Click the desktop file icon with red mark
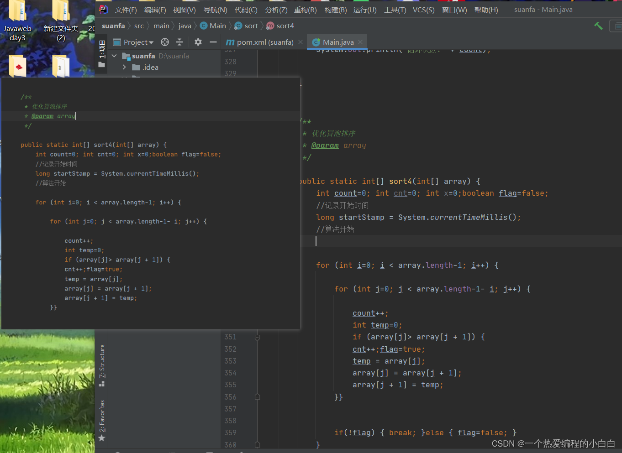Image resolution: width=622 pixels, height=453 pixels. (18, 67)
